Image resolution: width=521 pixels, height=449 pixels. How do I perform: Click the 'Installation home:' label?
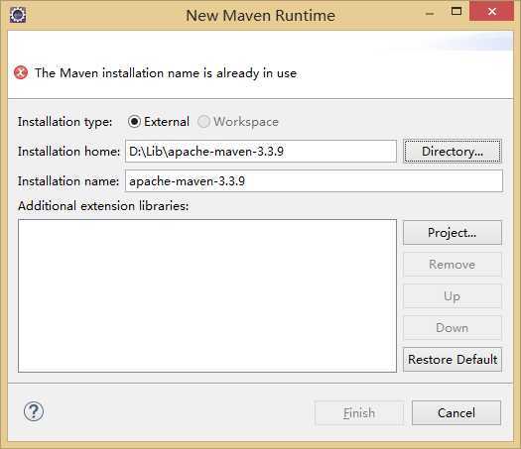point(68,152)
